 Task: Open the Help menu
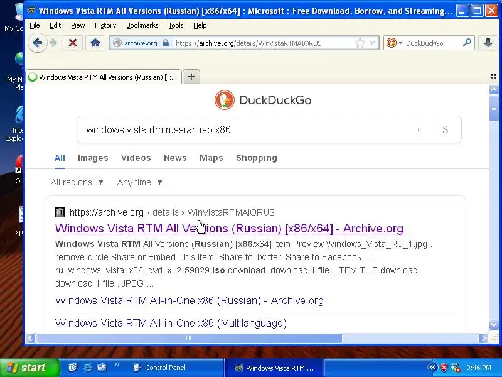point(200,25)
